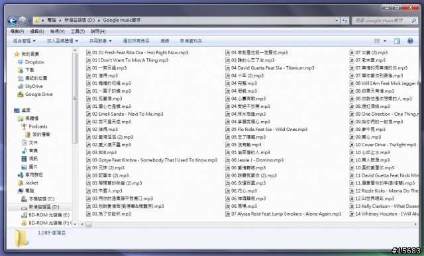Select SkyDrive in the sidebar
This screenshot has height=256, width=424.
pyautogui.click(x=30, y=87)
